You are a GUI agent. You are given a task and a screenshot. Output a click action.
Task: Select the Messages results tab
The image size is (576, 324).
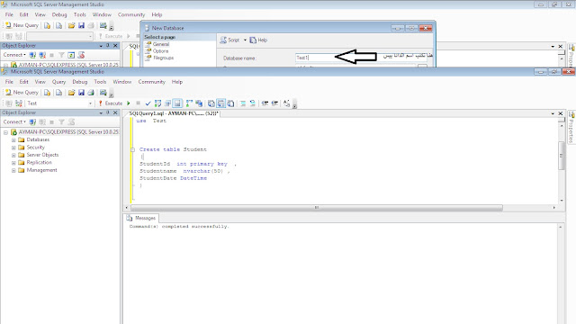(141, 218)
